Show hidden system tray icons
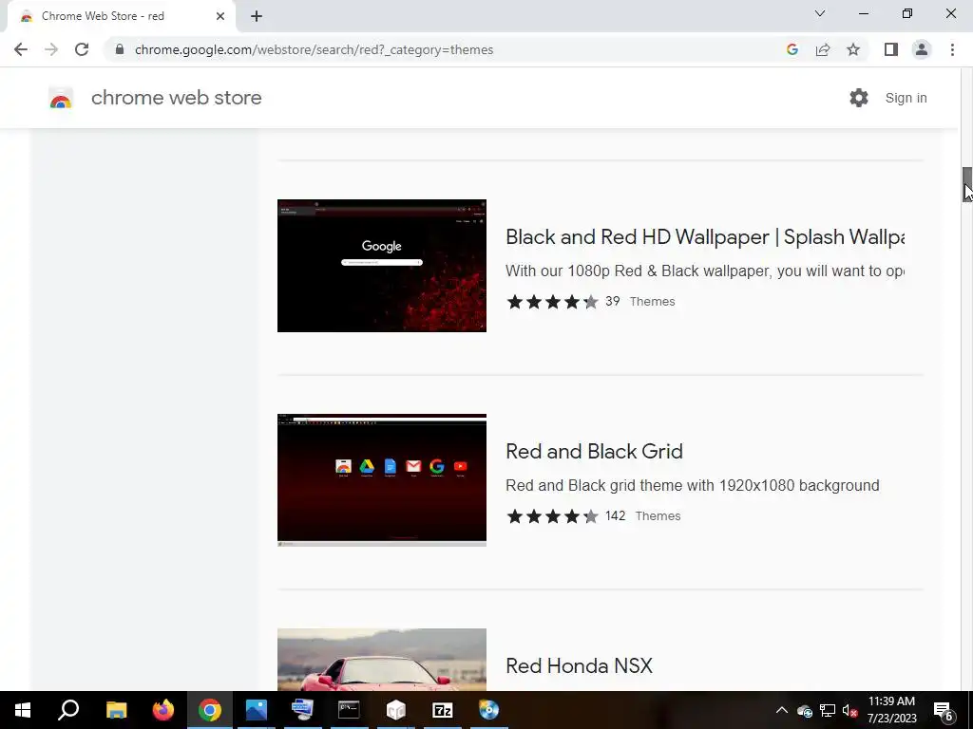Viewport: 973px width, 729px height. (782, 710)
